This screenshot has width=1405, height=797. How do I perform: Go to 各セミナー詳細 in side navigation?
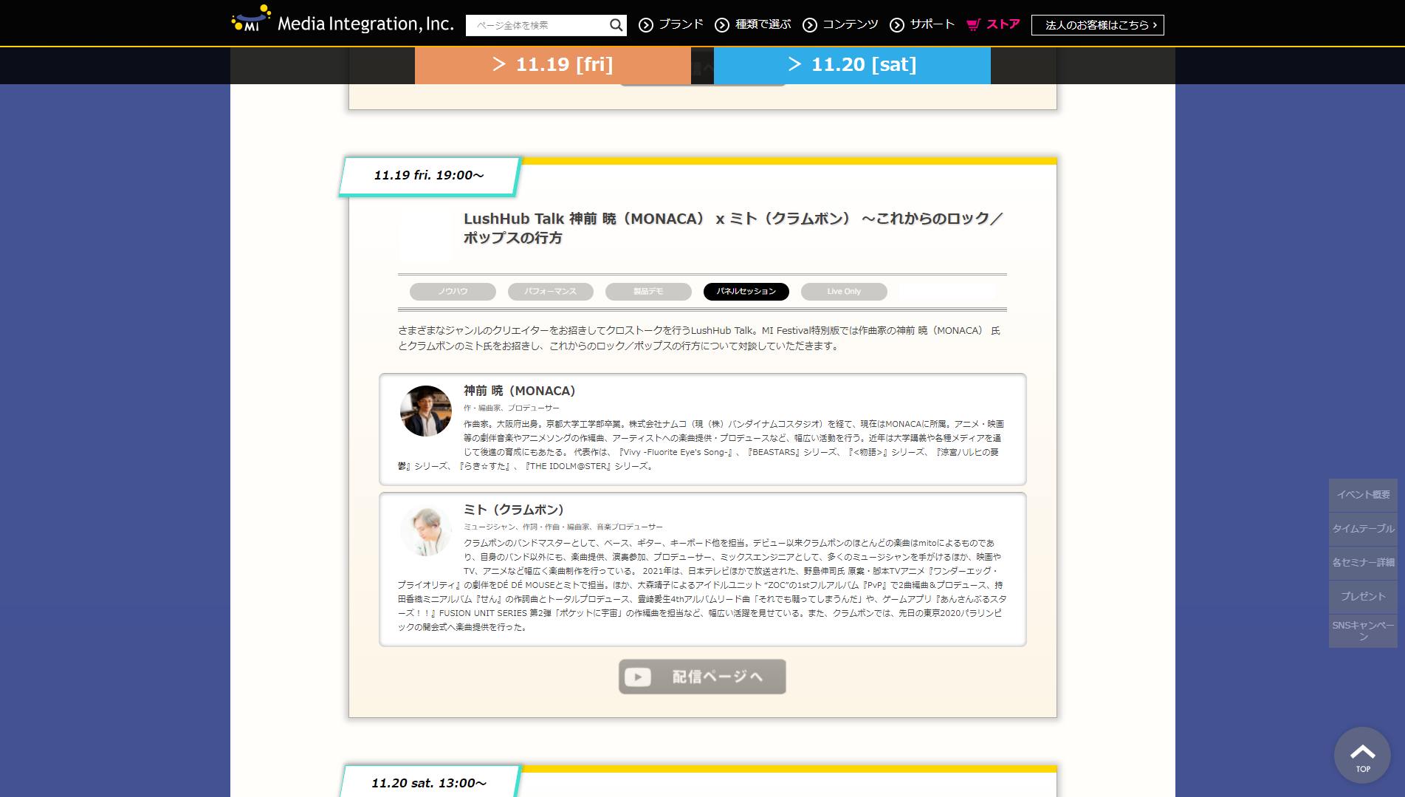(x=1363, y=563)
